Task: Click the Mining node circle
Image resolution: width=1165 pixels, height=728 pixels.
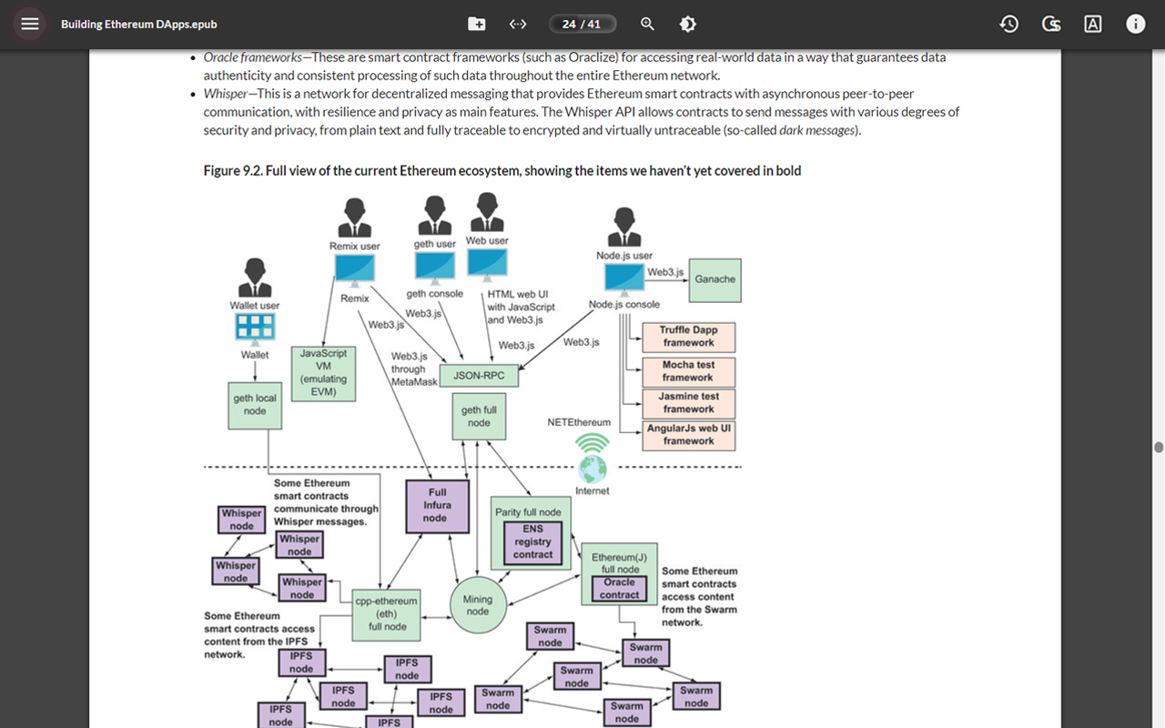Action: pos(477,605)
